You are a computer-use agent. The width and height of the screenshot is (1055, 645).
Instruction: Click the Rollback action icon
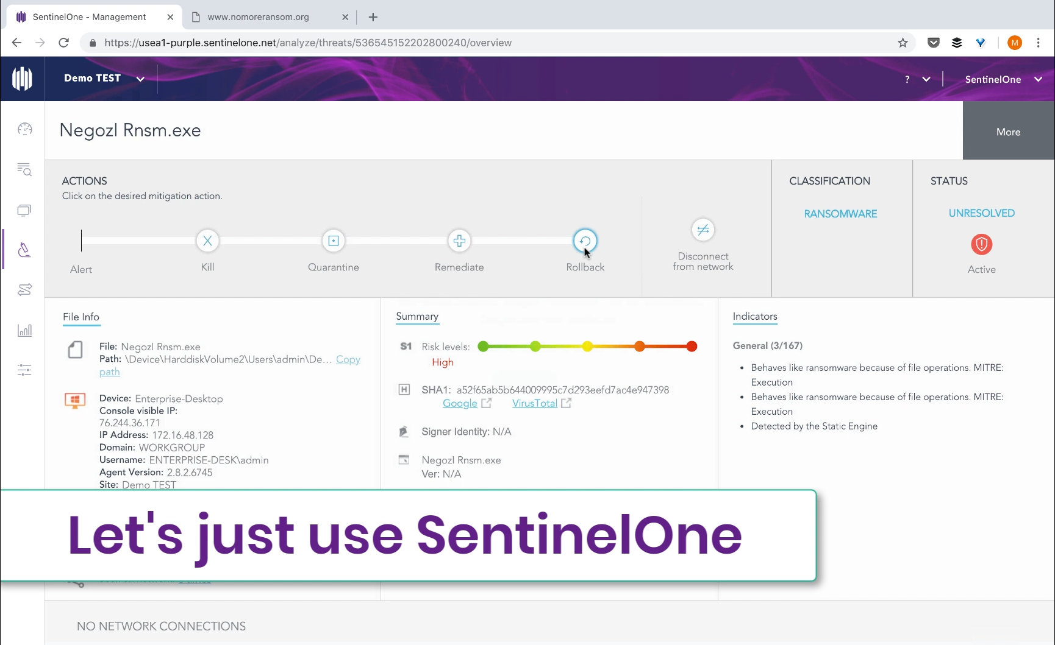[x=585, y=241]
